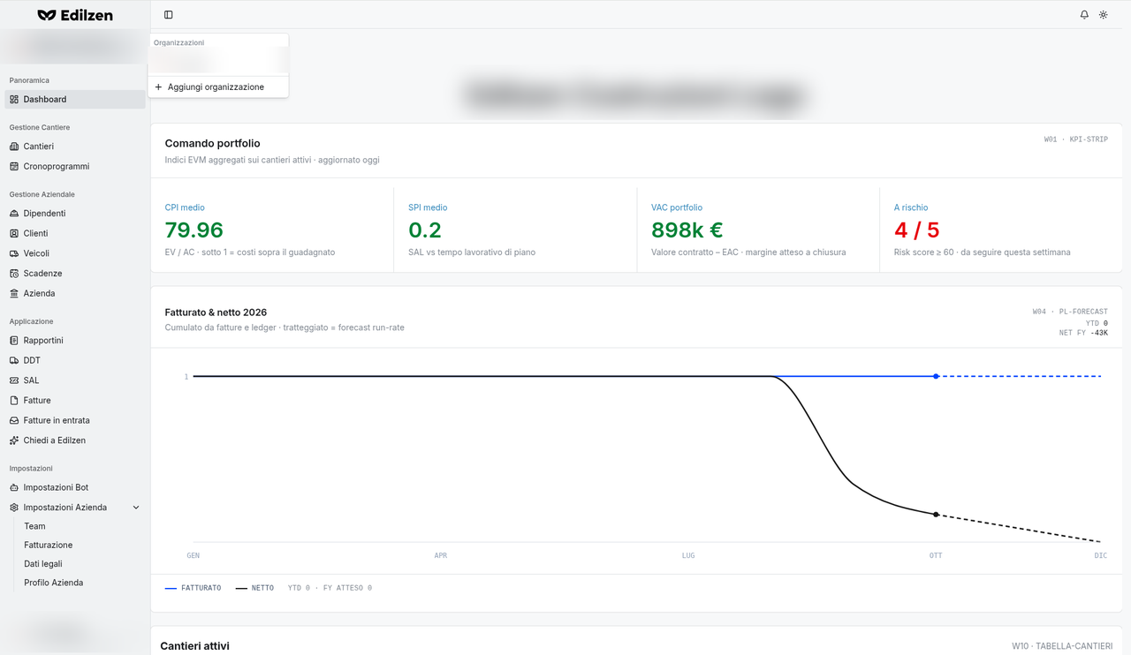This screenshot has height=655, width=1131.
Task: Click the Edilzen logo
Action: click(75, 15)
